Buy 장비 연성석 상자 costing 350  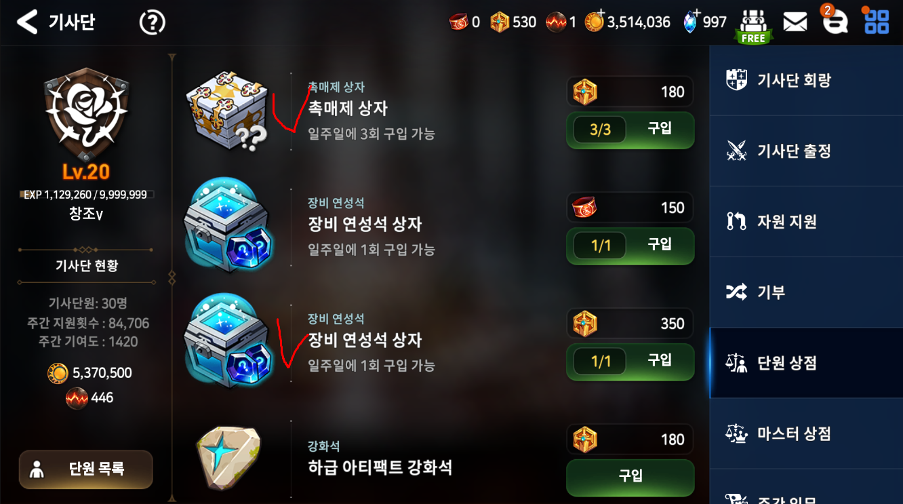click(630, 362)
